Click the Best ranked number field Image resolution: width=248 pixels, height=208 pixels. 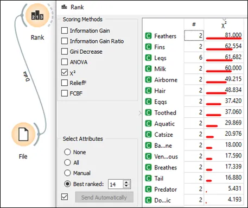[x=116, y=184]
